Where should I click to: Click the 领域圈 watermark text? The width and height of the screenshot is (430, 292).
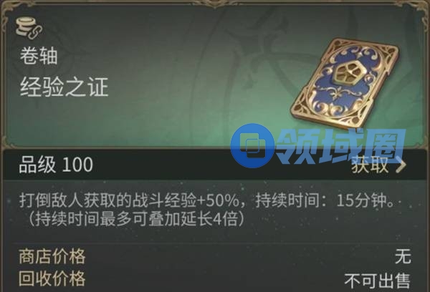(340, 145)
